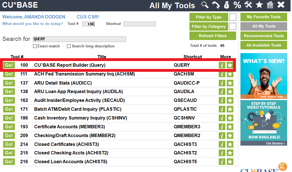292x172 pixels.
Task: Click the Tool # input field
Action: tap(89, 24)
